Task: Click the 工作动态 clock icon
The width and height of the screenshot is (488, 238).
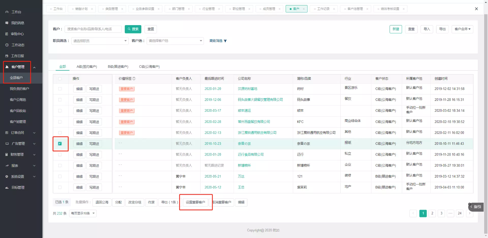Action: tap(7, 45)
